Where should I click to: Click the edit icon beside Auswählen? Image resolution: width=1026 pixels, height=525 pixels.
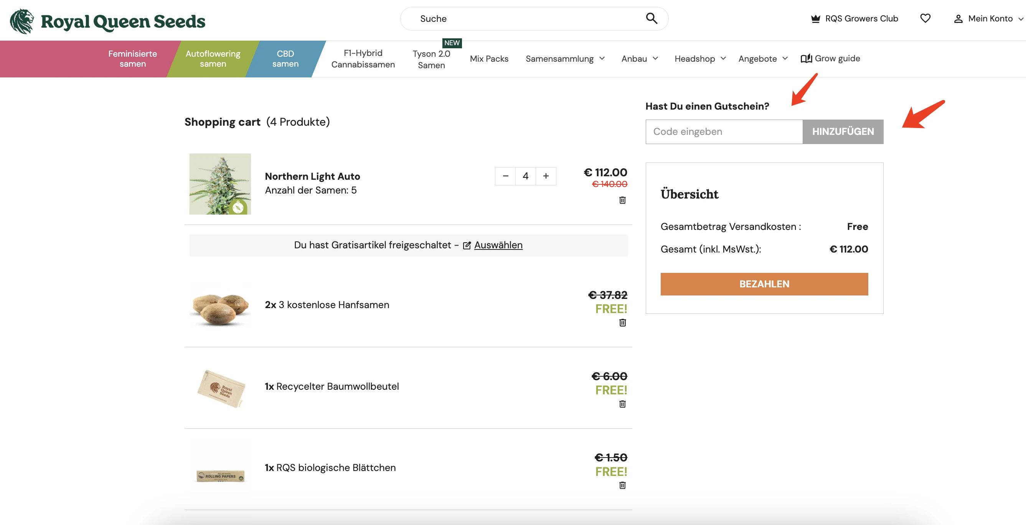[x=467, y=245]
